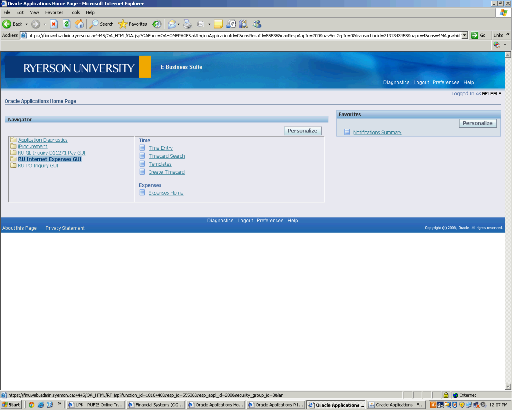Expand the Back button history dropdown arrow
The height and width of the screenshot is (410, 512).
coord(27,24)
